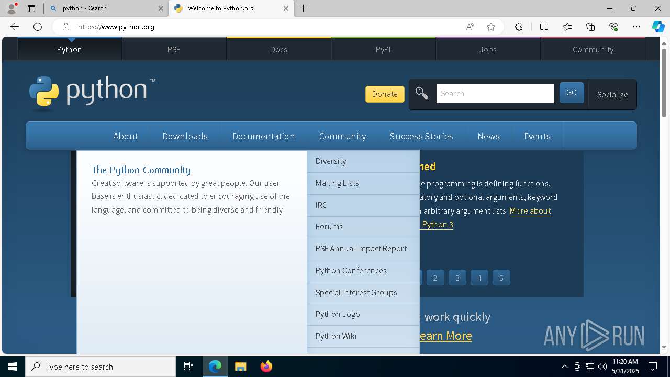
Task: Choose Mailing Lists from Community submenu
Action: (363, 183)
